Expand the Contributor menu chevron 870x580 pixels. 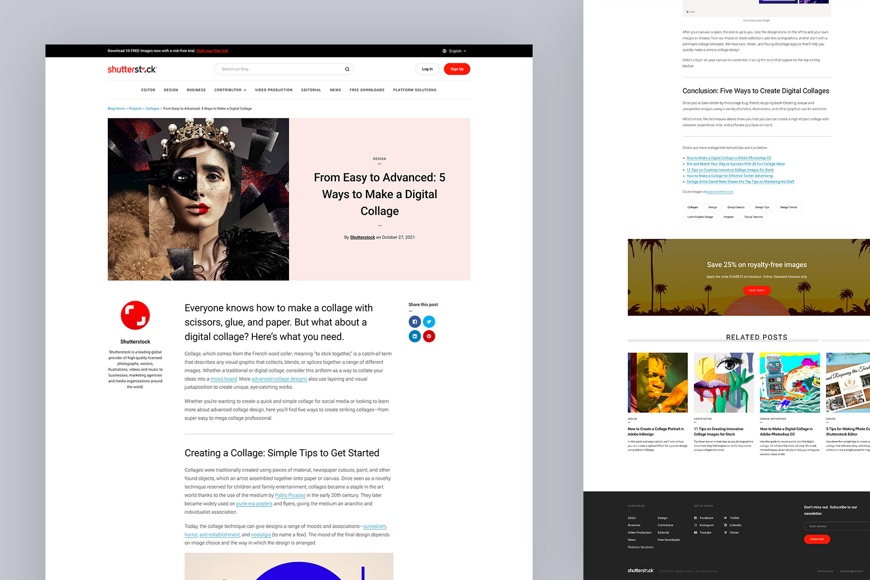245,90
